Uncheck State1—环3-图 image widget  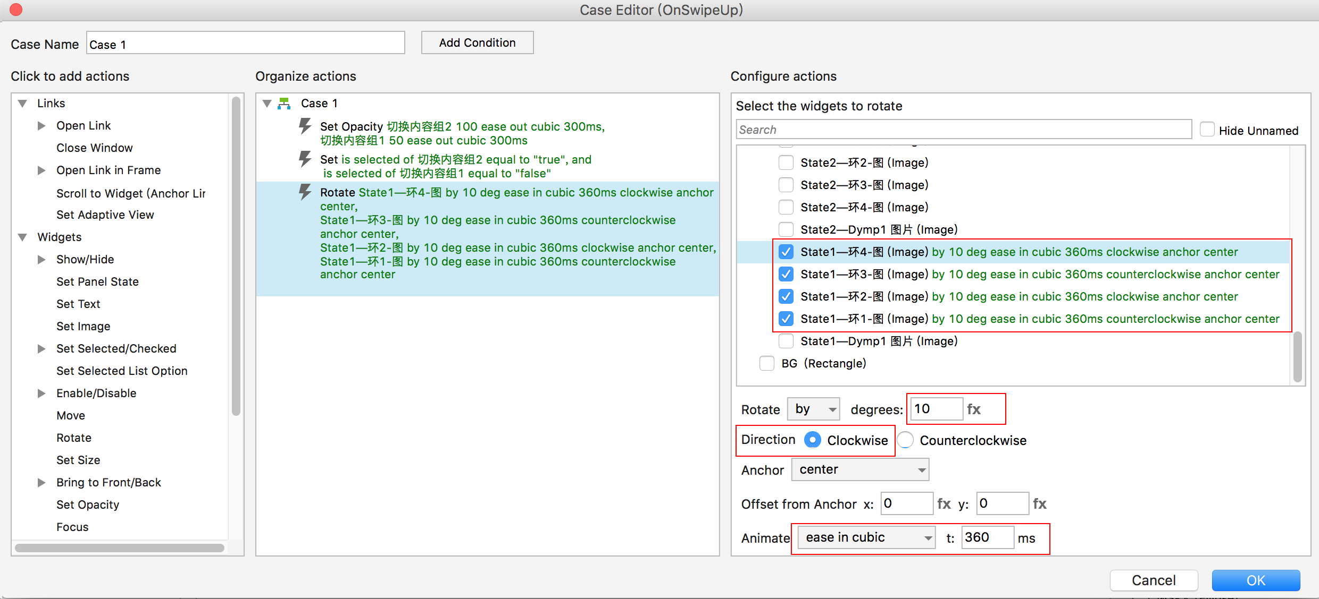(x=786, y=274)
